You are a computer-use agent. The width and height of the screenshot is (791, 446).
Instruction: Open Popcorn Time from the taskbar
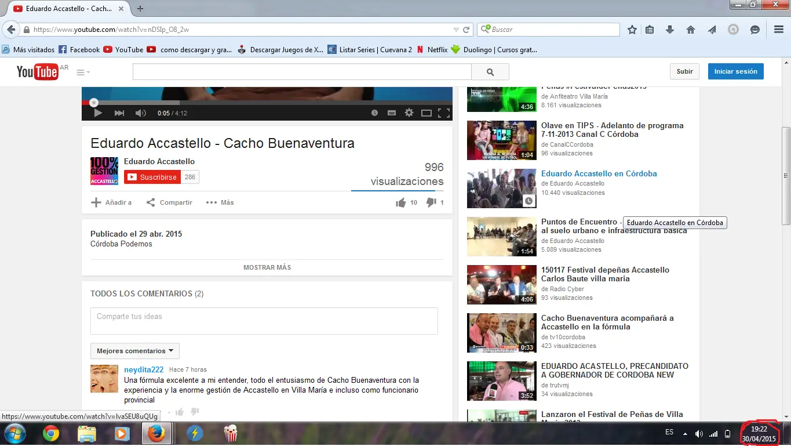230,434
